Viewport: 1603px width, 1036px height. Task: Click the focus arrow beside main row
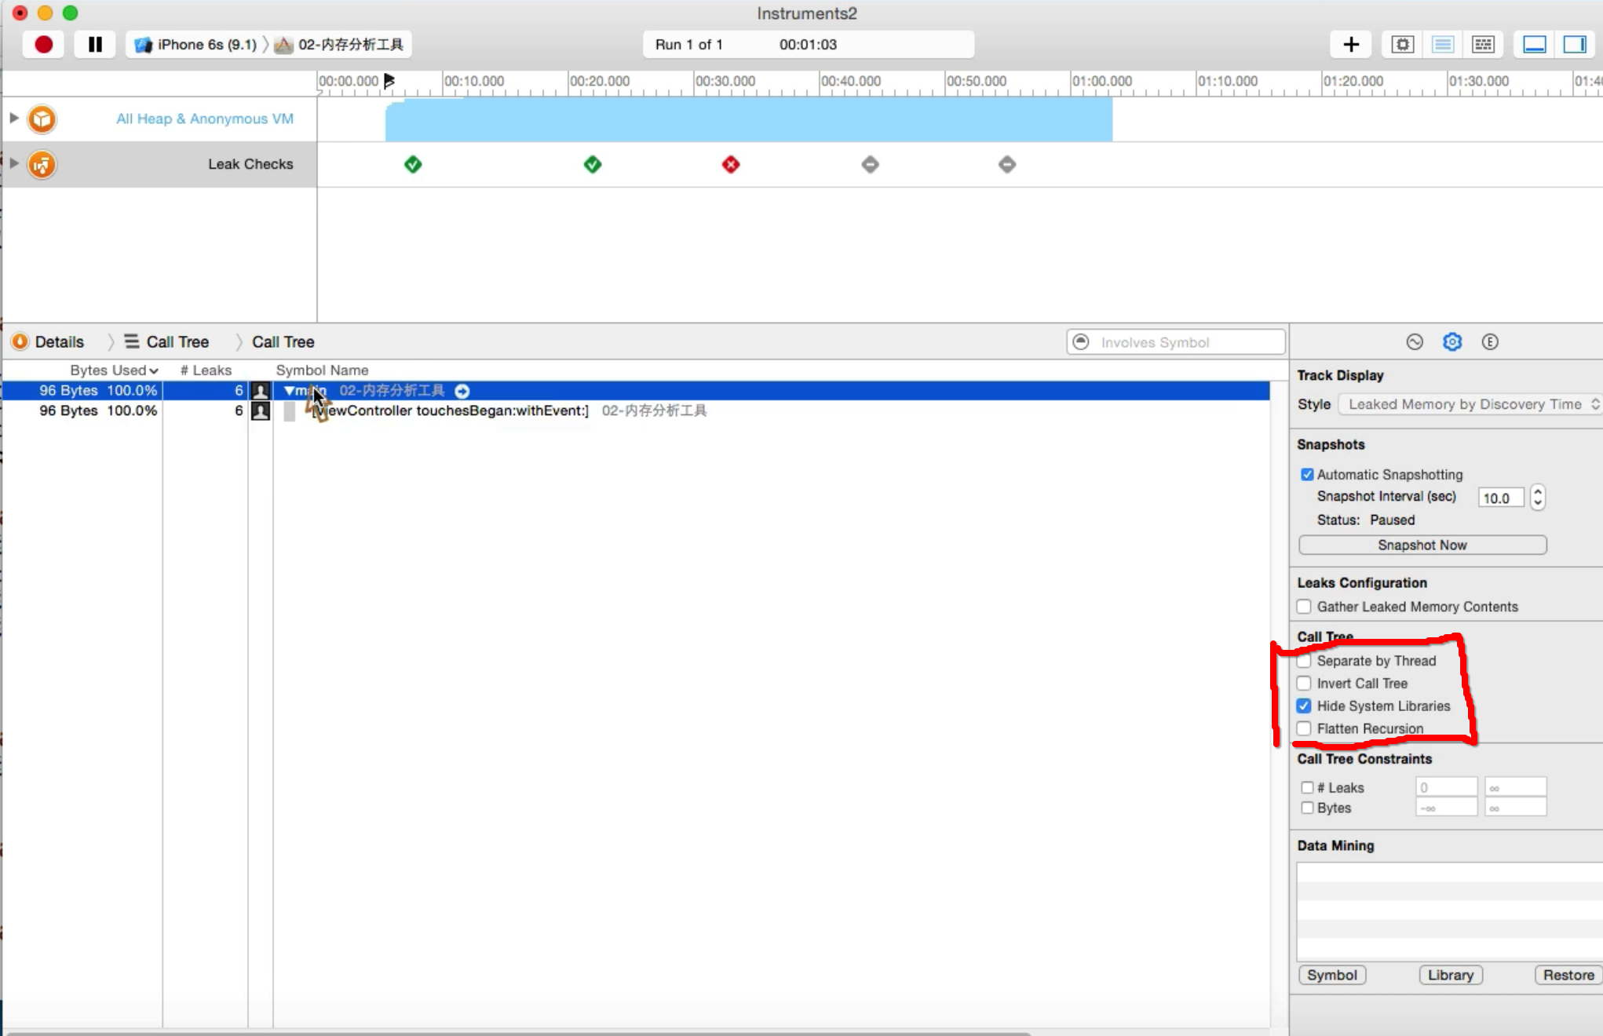pos(462,391)
